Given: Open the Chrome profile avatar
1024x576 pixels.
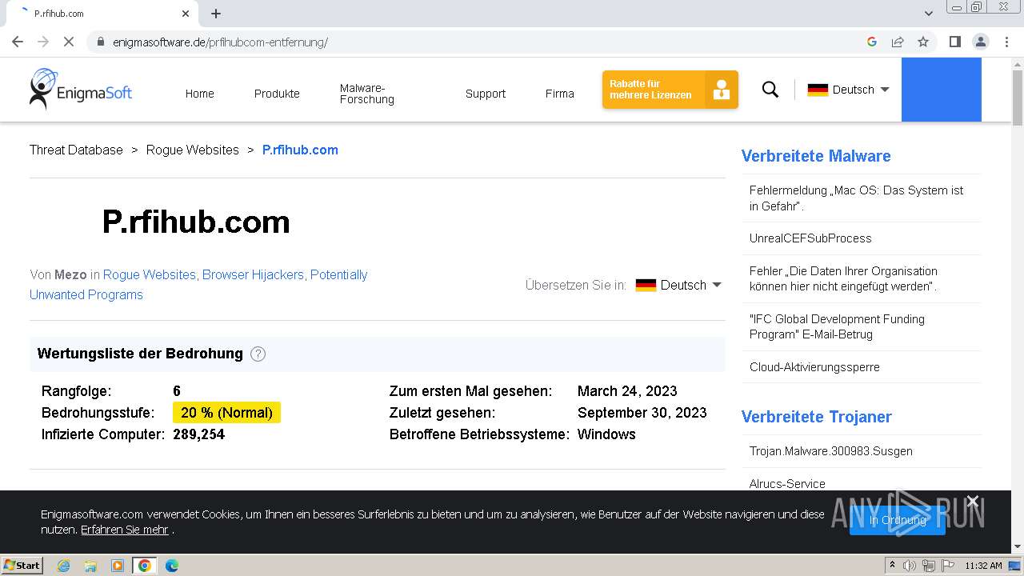Looking at the screenshot, I should pos(981,42).
